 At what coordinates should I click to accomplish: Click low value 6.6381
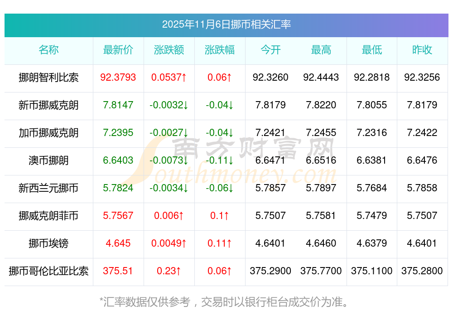pyautogui.click(x=371, y=160)
